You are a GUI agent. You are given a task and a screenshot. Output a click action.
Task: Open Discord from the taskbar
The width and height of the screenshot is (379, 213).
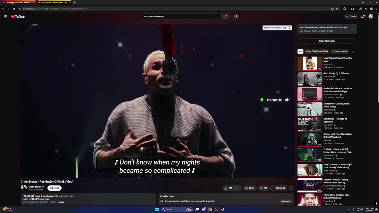(x=204, y=209)
